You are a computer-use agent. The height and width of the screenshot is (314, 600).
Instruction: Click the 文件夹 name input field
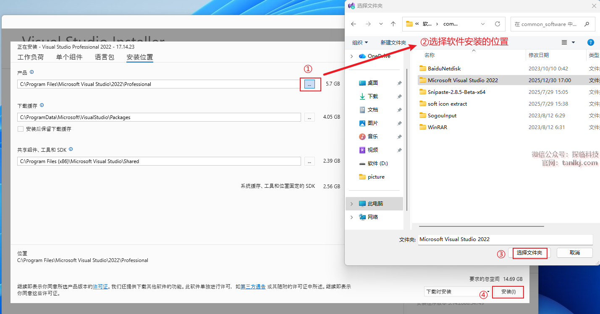tap(506, 239)
